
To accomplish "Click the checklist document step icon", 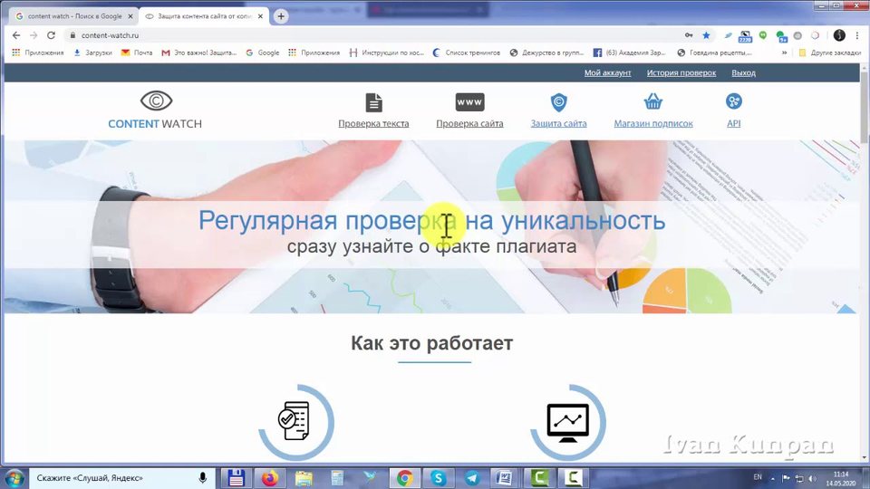I will coord(294,421).
